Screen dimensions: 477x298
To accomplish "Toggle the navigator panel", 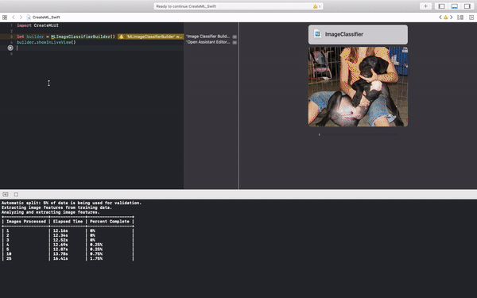I will [441, 6].
